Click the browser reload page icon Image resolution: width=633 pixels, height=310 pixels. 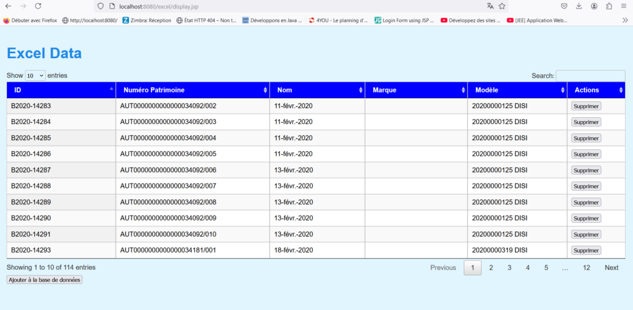tap(38, 6)
